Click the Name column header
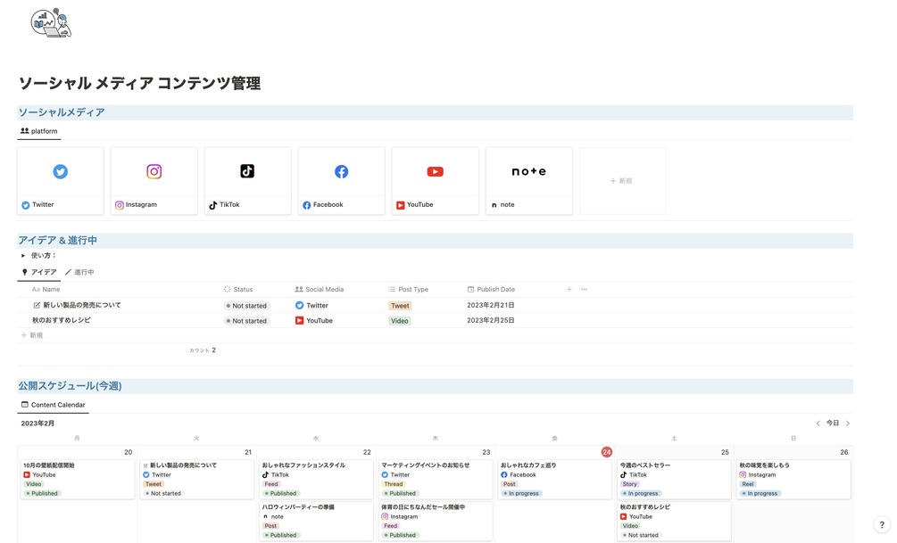This screenshot has height=543, width=897. 46,289
